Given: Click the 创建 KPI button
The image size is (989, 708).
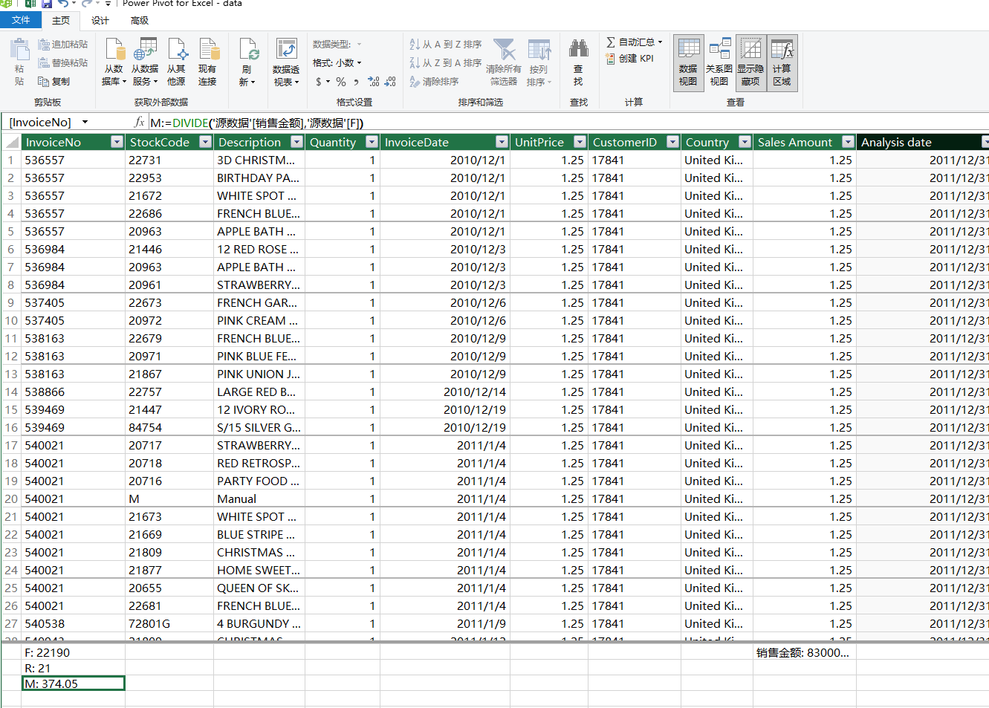Looking at the screenshot, I should pos(630,59).
